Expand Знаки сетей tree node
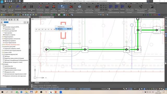 [2, 52]
